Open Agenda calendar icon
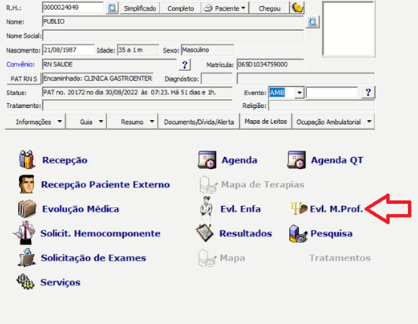 [207, 160]
